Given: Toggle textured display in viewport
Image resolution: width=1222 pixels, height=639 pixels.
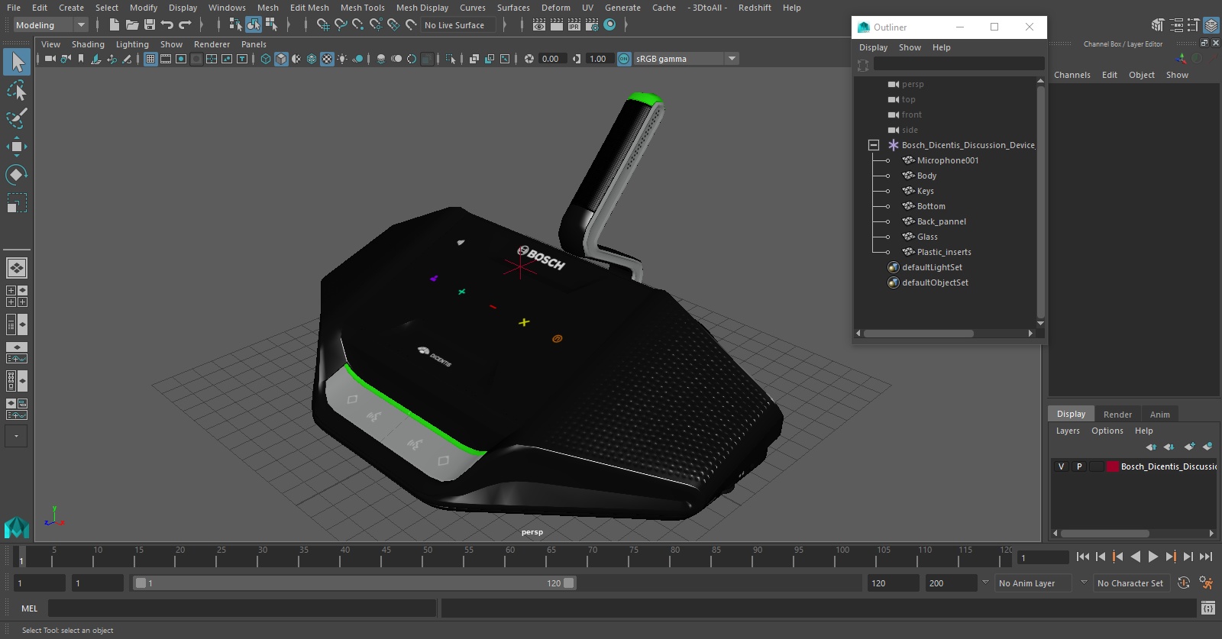Looking at the screenshot, I should (327, 59).
